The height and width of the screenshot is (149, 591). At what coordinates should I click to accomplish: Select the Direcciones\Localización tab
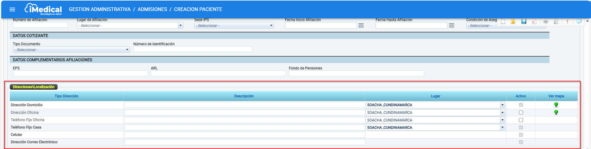pos(34,87)
